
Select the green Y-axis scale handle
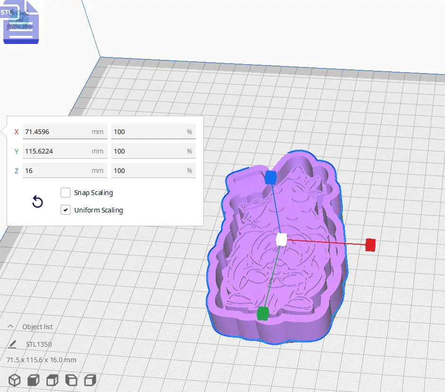pyautogui.click(x=263, y=313)
